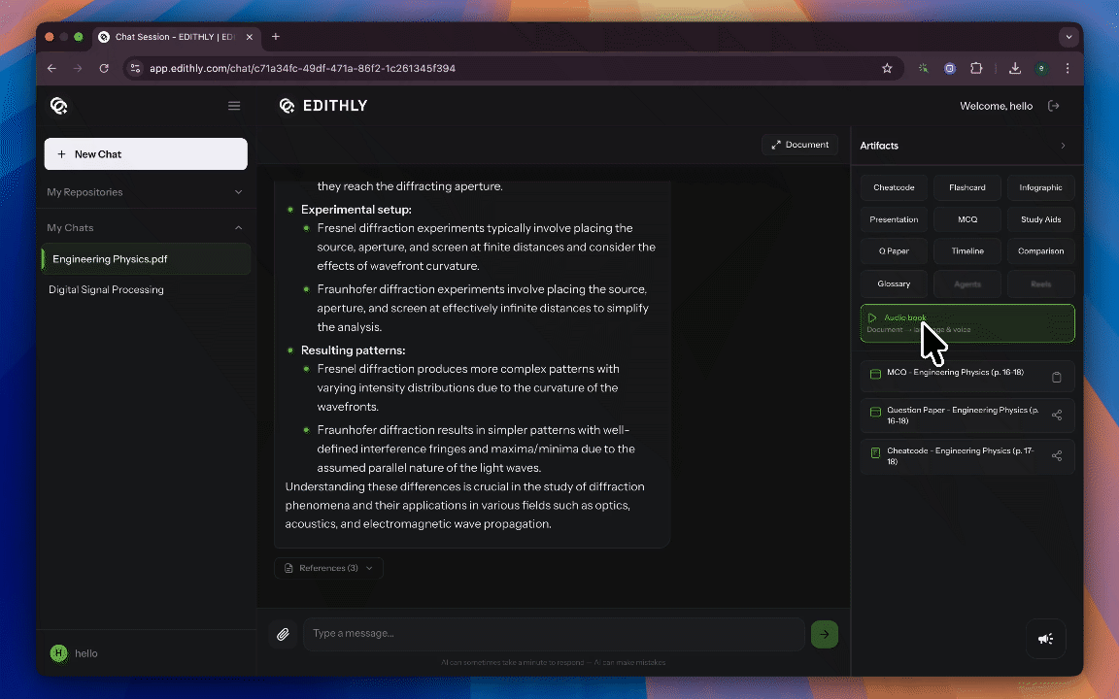Screen dimensions: 1119x699
Task: Click the Welcome, hello text
Action: click(x=997, y=106)
